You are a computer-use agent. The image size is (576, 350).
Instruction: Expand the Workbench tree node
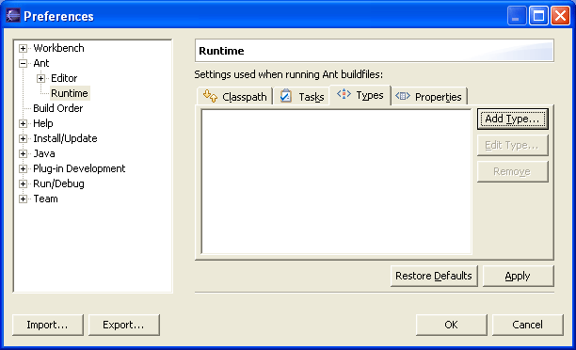pyautogui.click(x=23, y=48)
